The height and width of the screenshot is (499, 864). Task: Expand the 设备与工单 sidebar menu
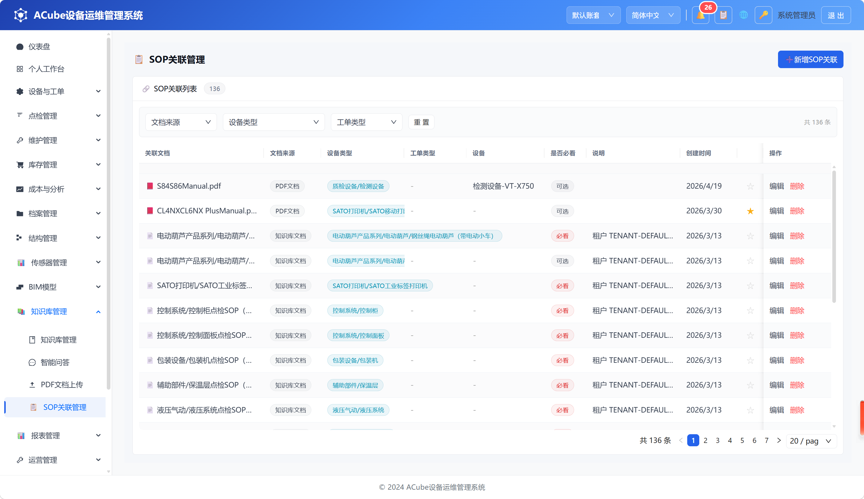pos(55,91)
